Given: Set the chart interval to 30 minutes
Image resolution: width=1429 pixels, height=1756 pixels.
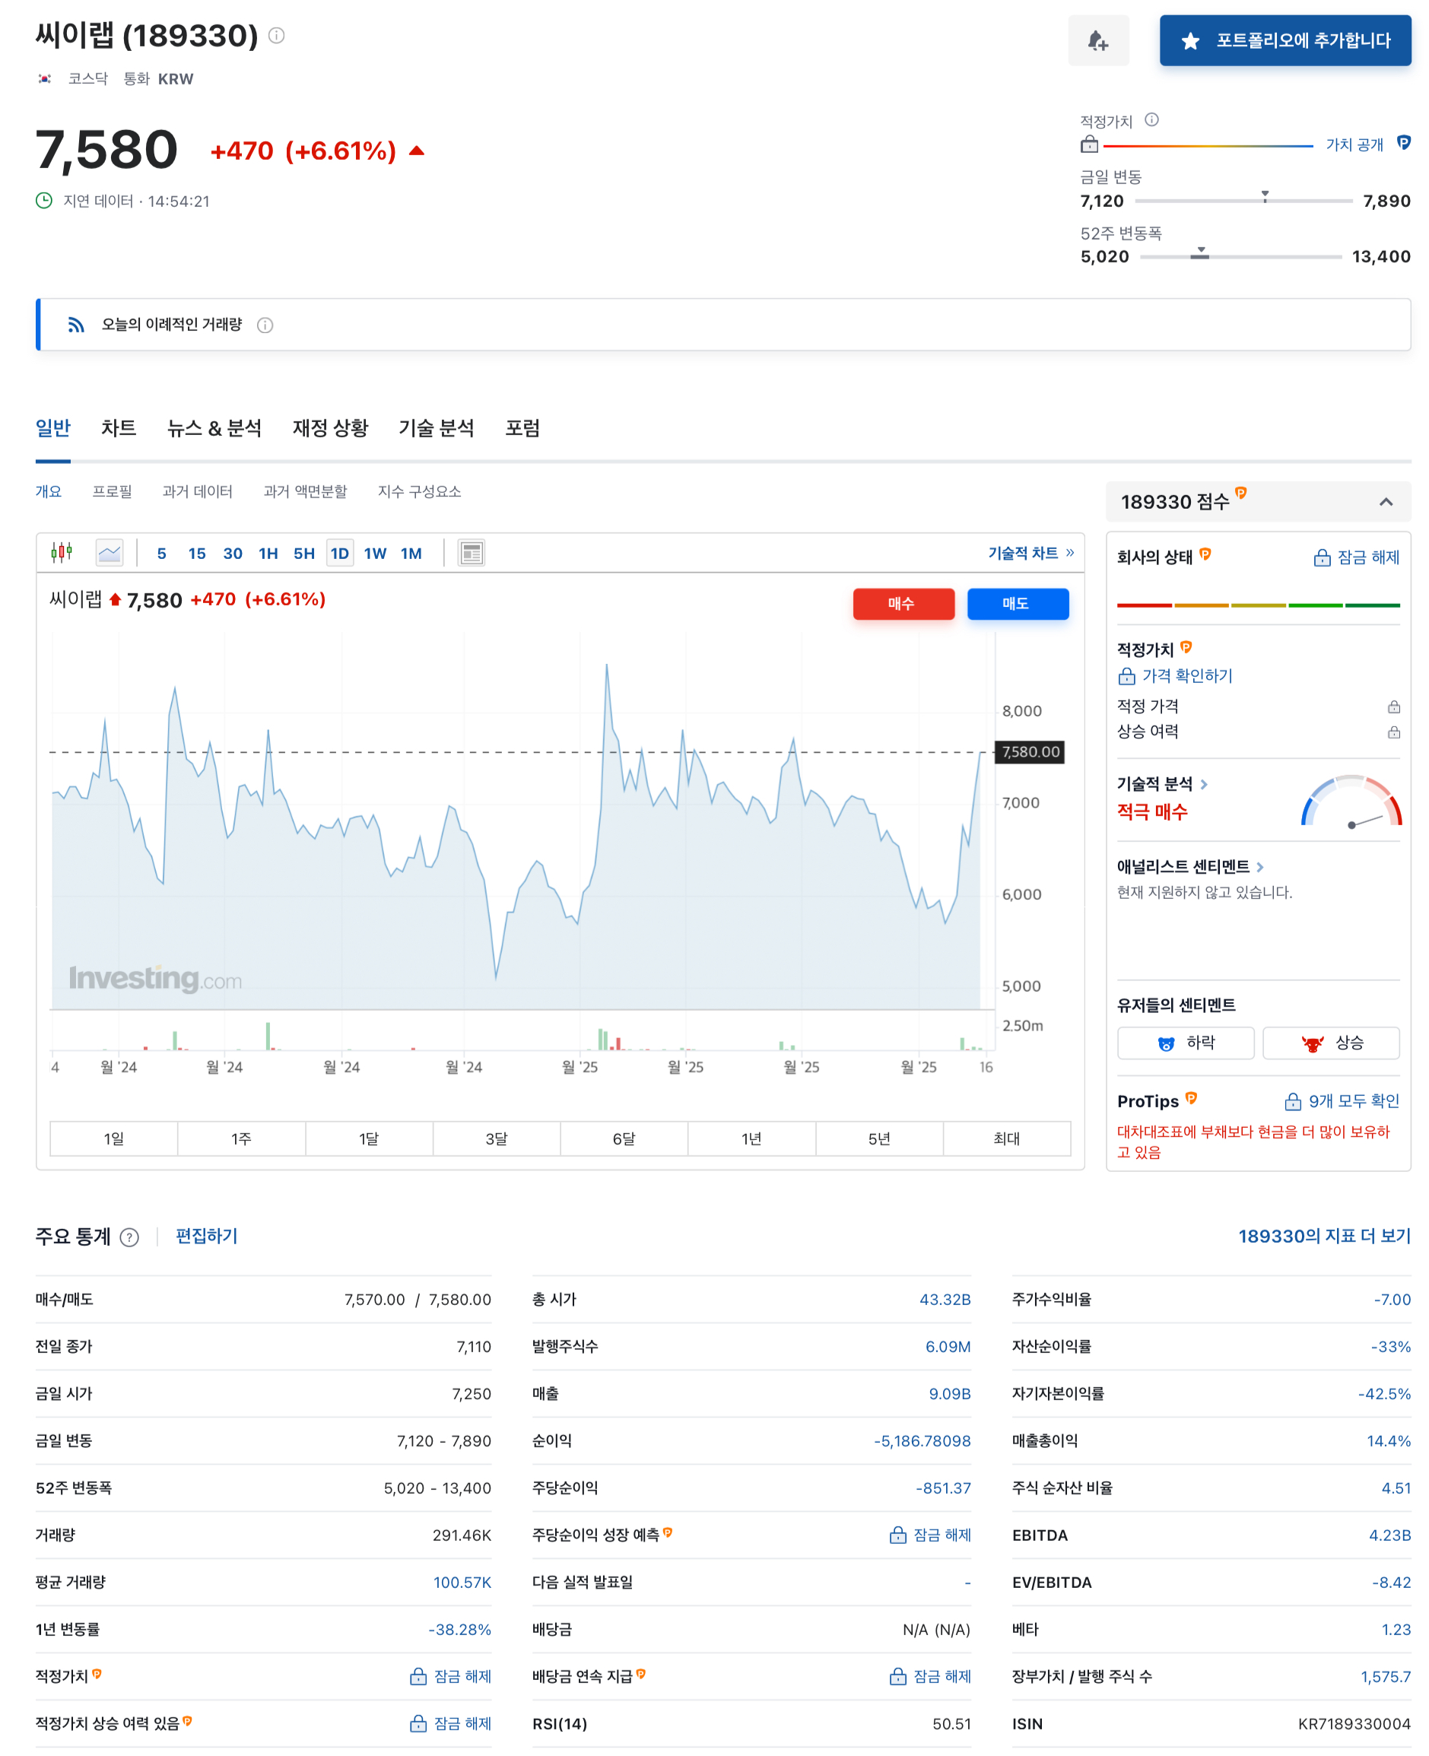Looking at the screenshot, I should 233,553.
